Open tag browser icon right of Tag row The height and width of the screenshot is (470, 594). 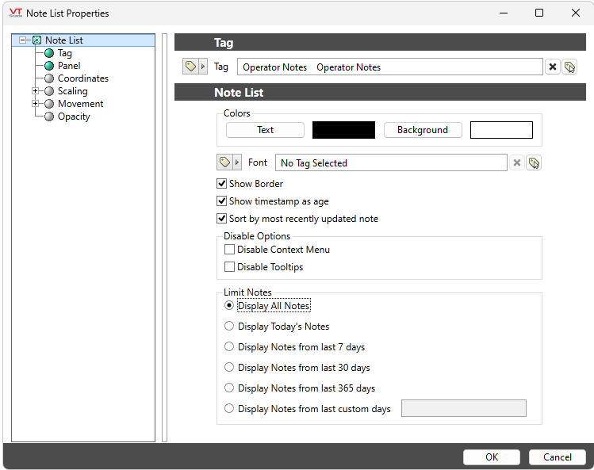pyautogui.click(x=569, y=67)
